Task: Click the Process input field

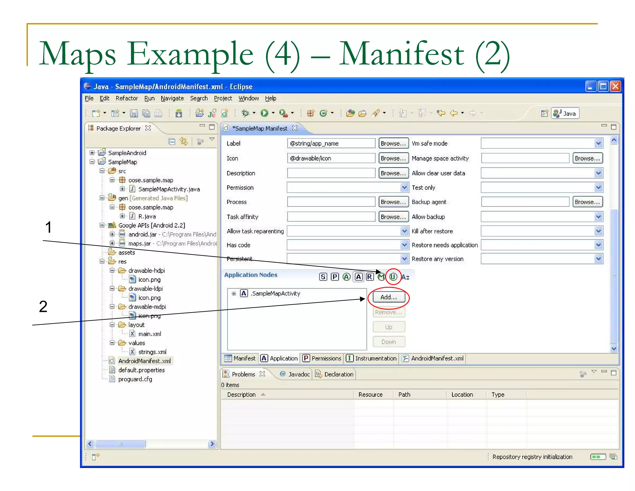Action: click(331, 202)
